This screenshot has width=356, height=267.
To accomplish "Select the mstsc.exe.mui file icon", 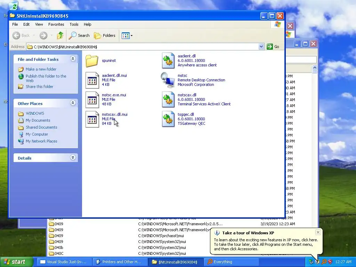I will (x=92, y=100).
